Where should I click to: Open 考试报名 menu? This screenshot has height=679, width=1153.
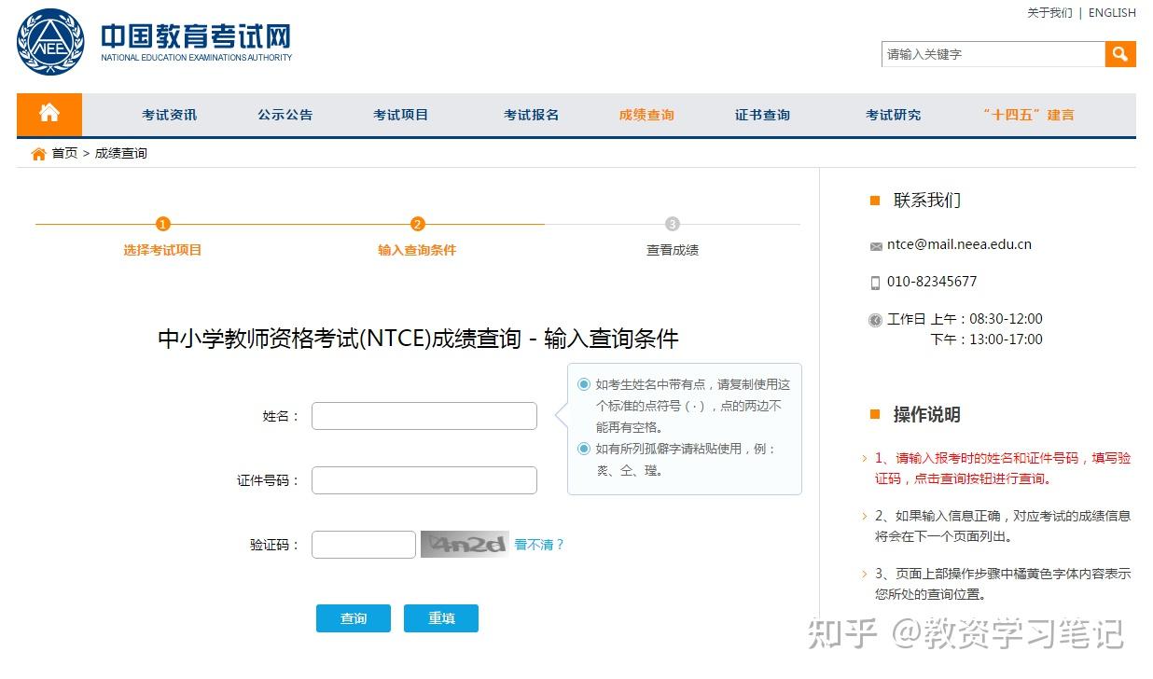coord(532,115)
